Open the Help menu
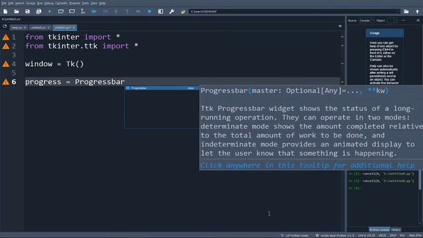Screen dimensions: 423x238 (x=102, y=3)
